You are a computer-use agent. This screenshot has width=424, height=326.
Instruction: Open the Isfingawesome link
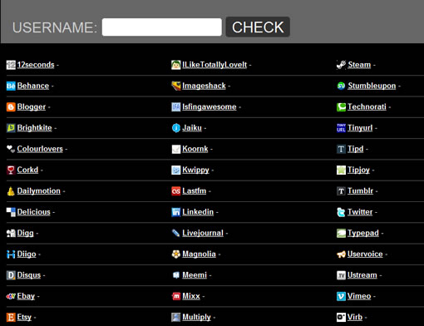click(210, 107)
